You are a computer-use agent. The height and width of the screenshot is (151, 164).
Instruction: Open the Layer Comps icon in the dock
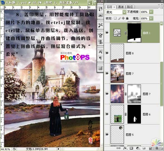[x=100, y=68]
